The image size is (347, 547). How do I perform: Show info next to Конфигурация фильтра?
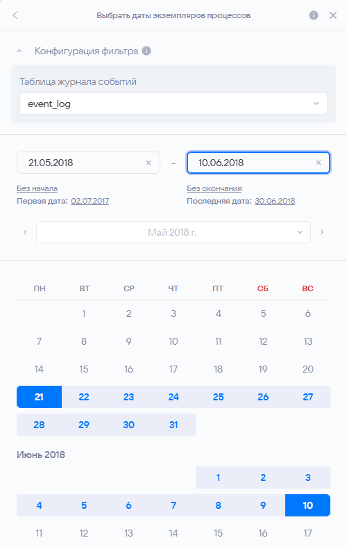pos(146,51)
